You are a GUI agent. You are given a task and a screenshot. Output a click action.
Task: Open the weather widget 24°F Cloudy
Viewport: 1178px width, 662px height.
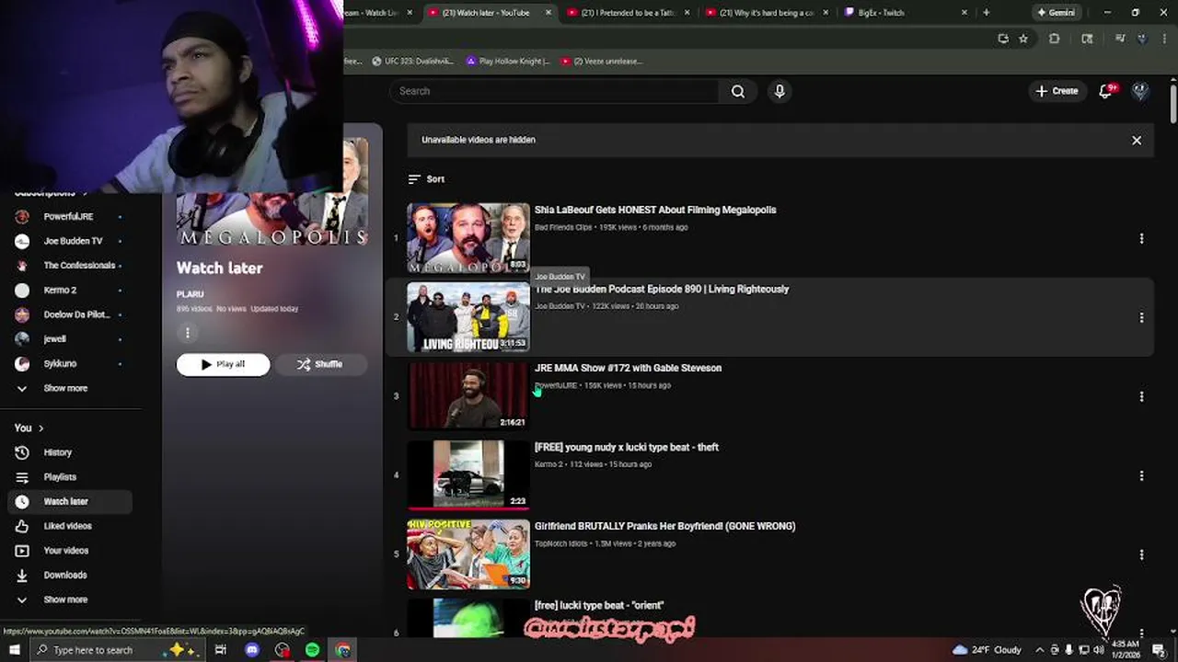pyautogui.click(x=987, y=650)
